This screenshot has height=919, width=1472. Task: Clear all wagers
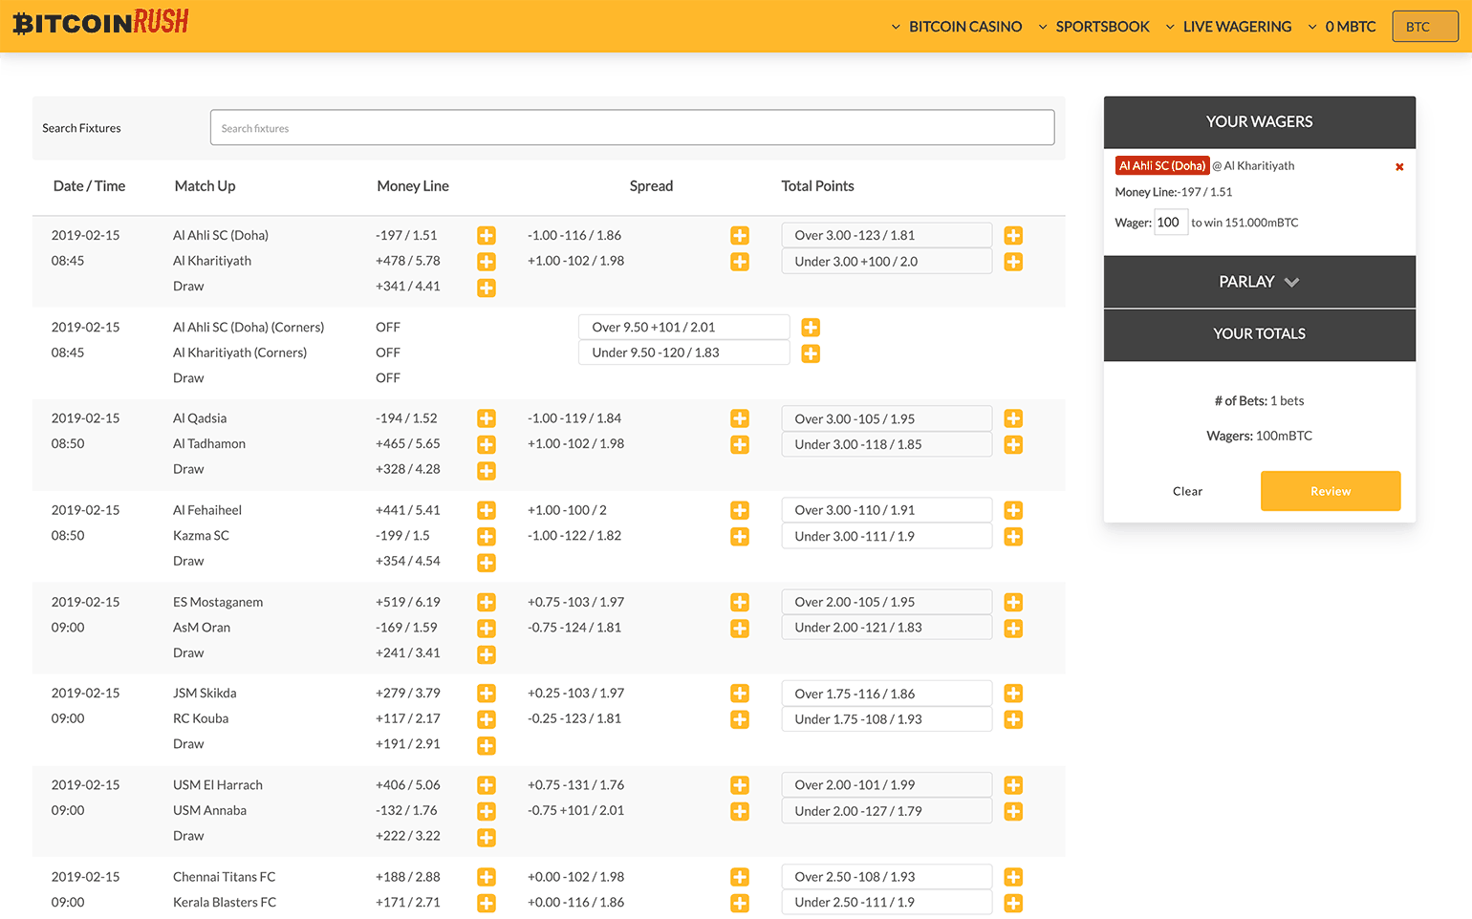1187,491
